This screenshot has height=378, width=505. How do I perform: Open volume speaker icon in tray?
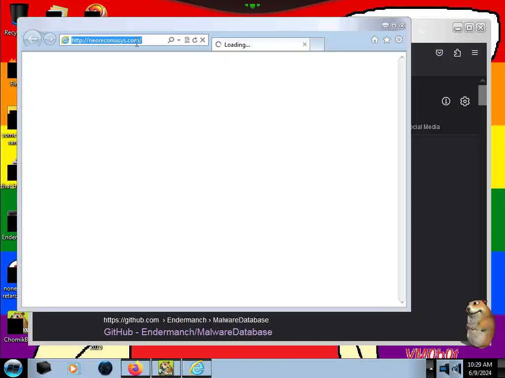point(457,369)
